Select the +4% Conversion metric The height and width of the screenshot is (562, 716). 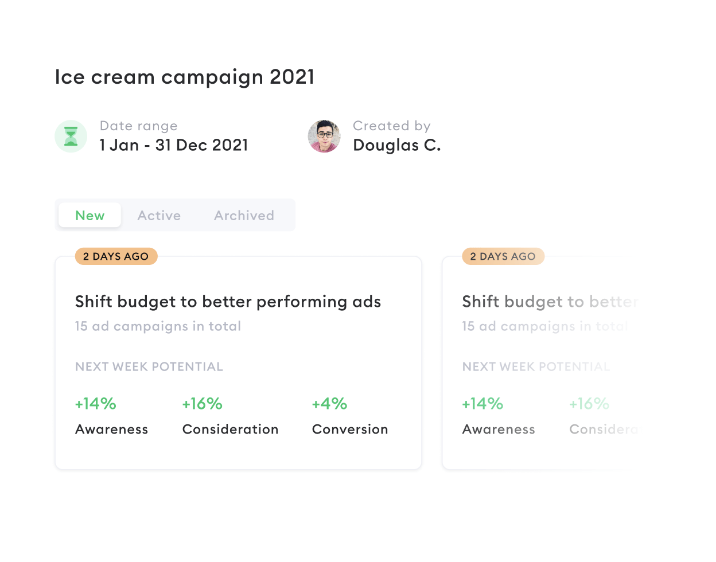350,416
